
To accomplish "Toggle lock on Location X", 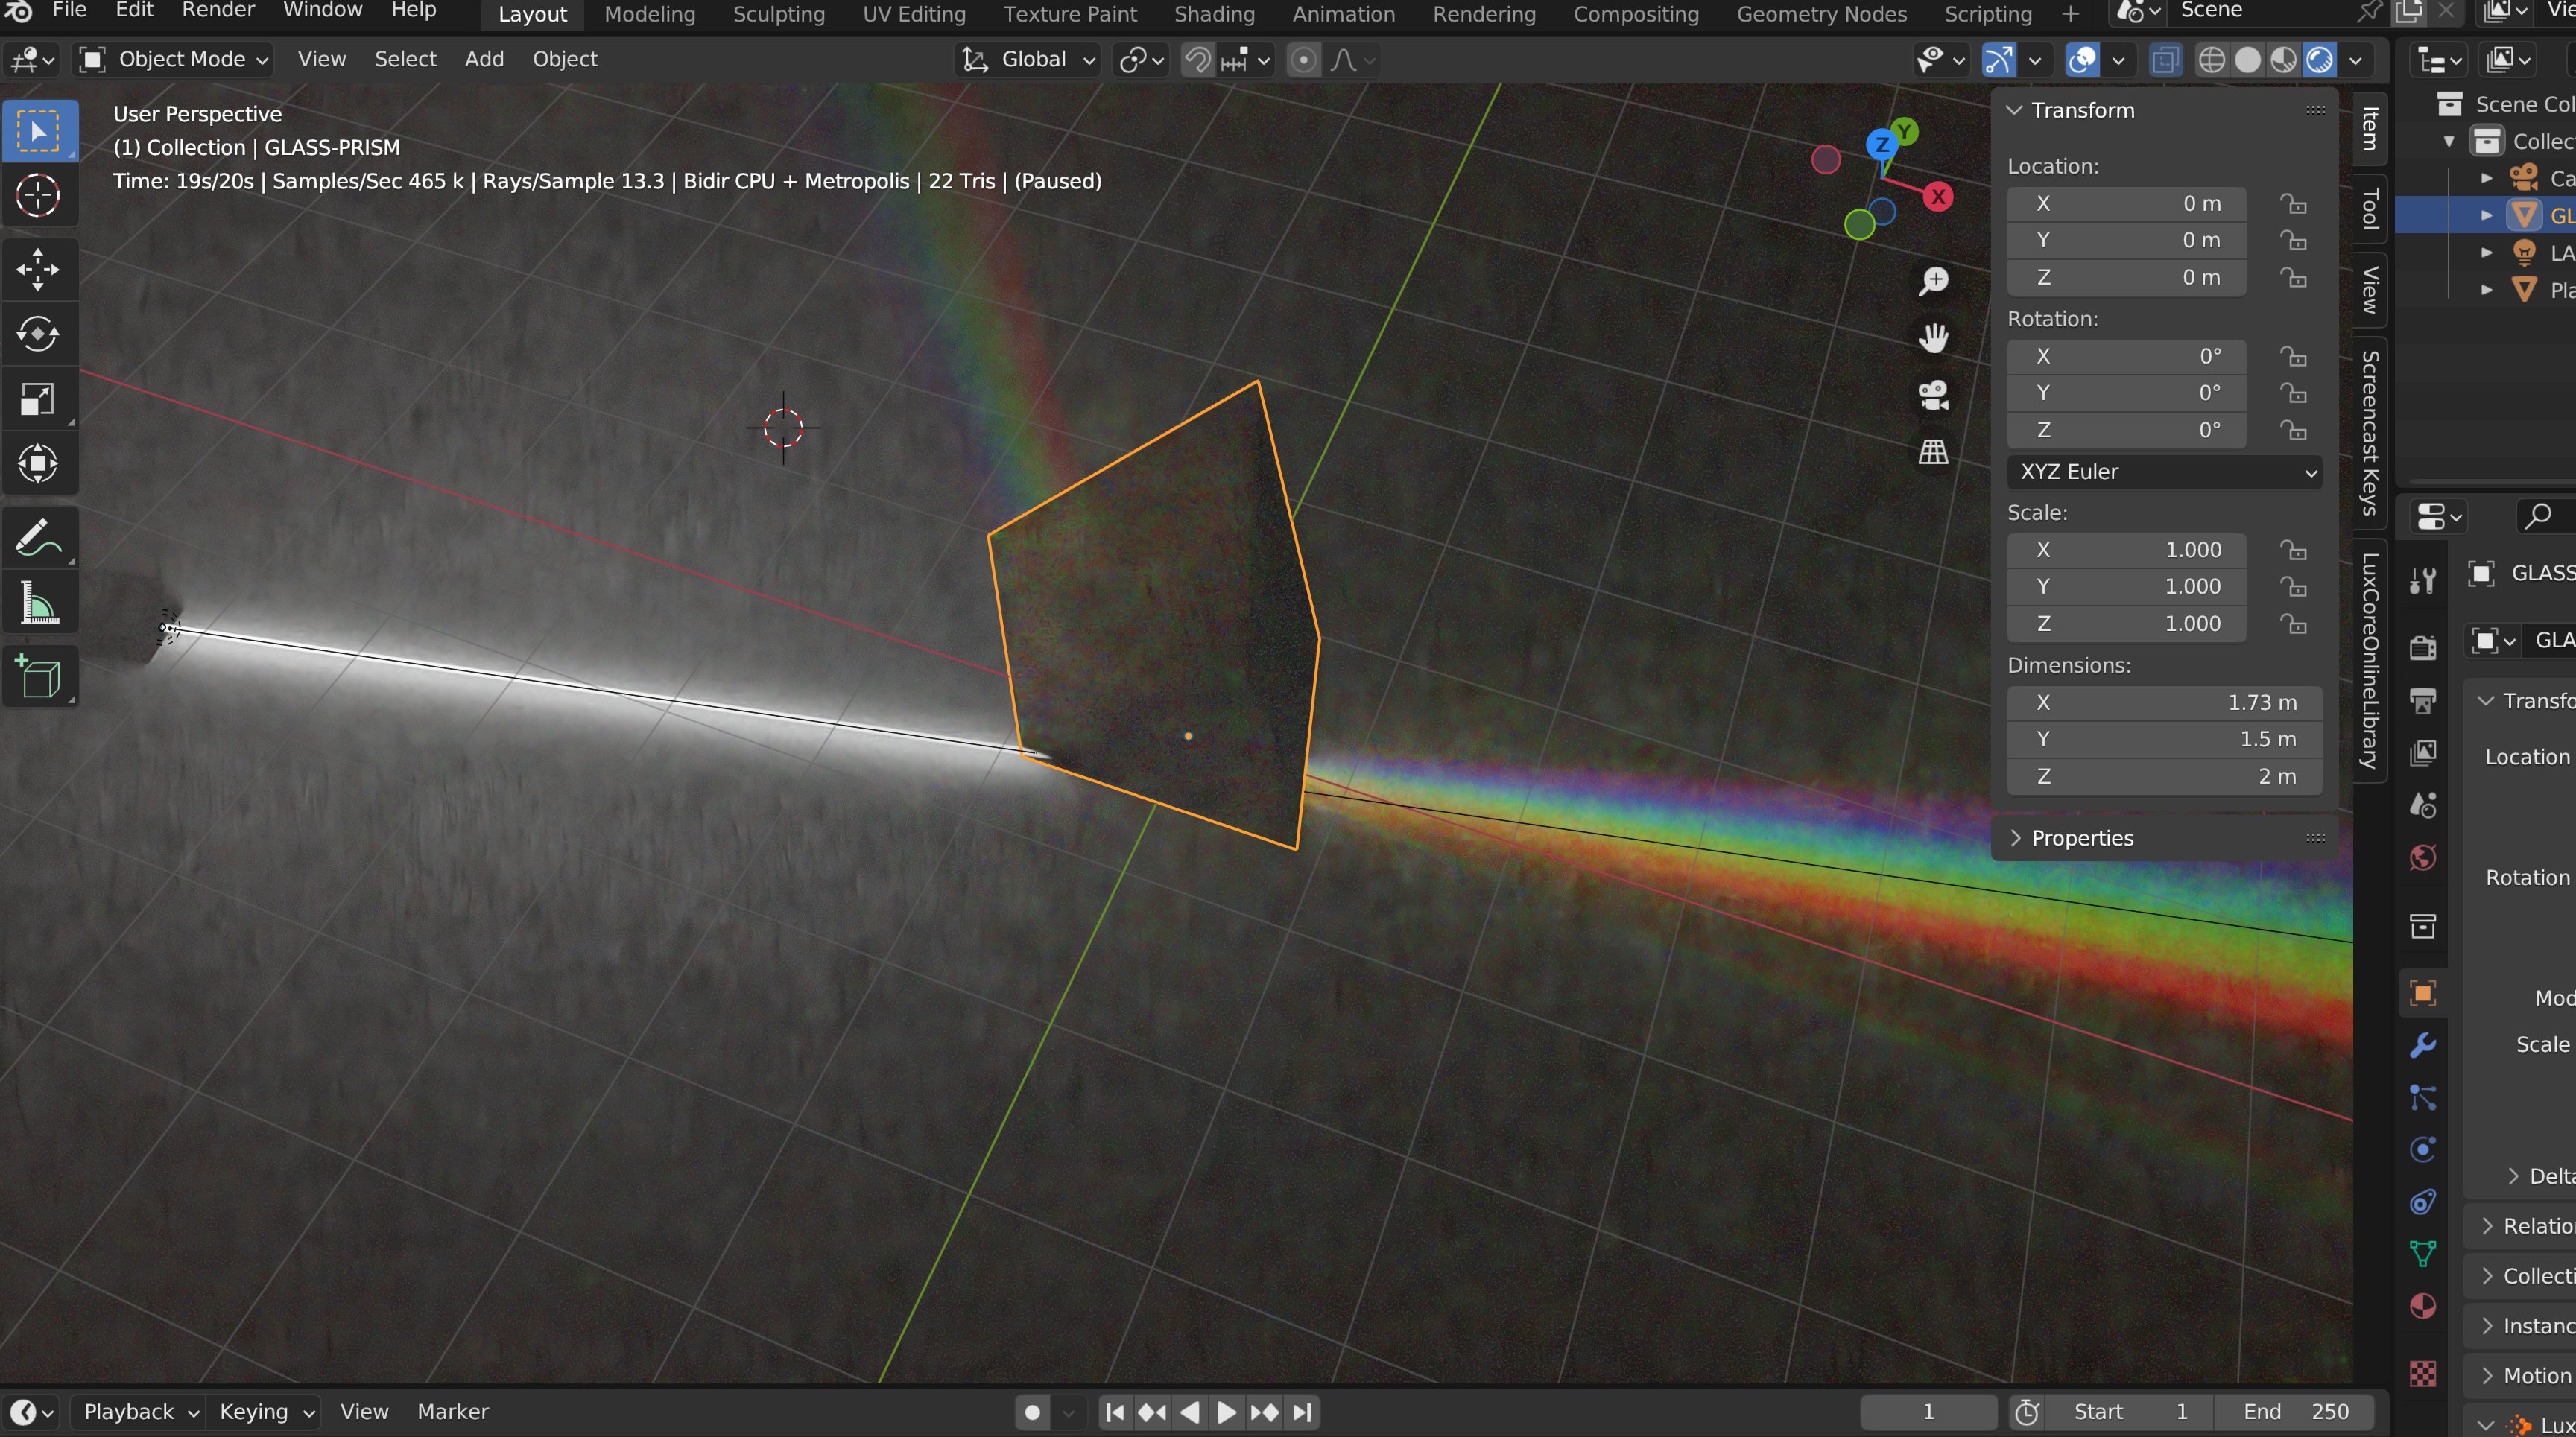I will pos(2293,204).
